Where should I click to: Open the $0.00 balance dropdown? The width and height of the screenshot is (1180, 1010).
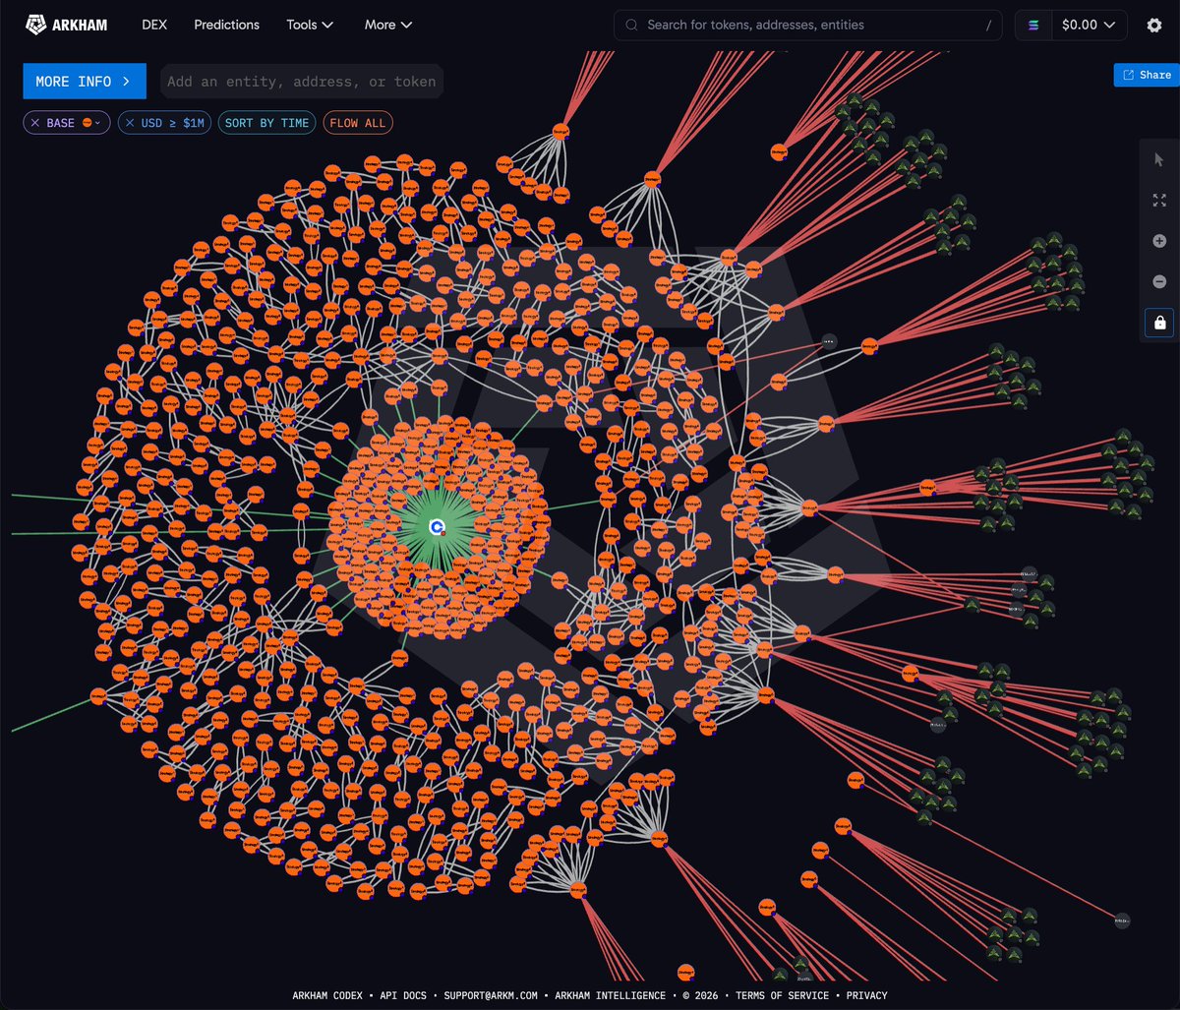click(x=1089, y=26)
